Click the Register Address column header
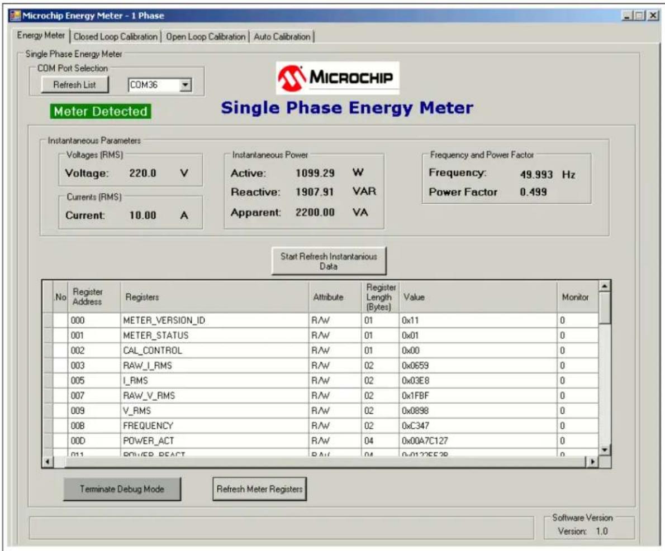Viewport: 665px width, 551px height. click(94, 297)
